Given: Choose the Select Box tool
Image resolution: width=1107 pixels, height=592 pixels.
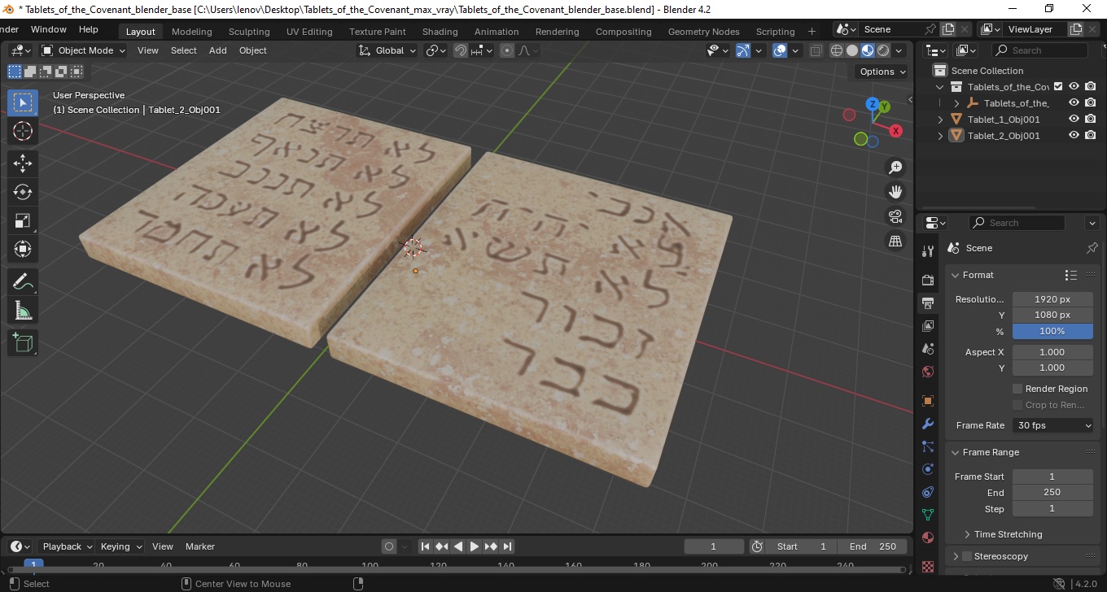Looking at the screenshot, I should 23,102.
